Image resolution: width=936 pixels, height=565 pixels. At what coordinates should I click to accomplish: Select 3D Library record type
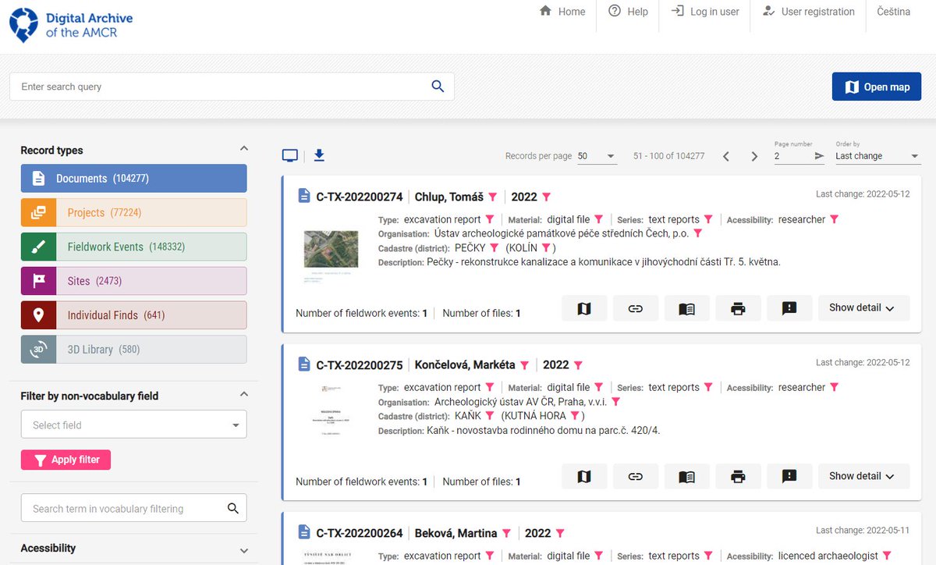coord(133,350)
